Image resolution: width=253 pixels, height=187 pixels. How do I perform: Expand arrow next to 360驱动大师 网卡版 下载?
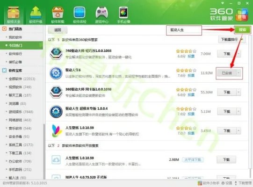tap(239, 92)
